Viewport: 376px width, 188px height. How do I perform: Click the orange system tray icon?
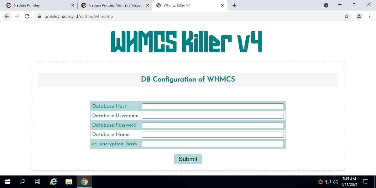click(x=321, y=182)
